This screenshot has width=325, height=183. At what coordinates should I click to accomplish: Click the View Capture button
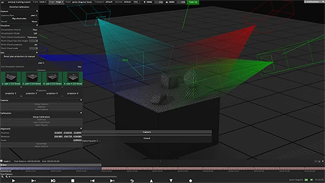click(x=42, y=109)
